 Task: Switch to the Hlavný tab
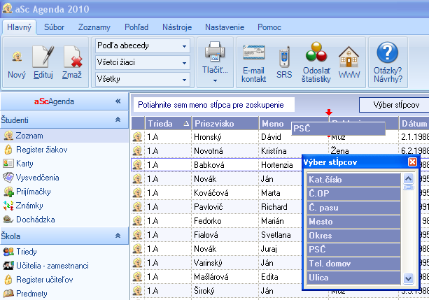19,27
